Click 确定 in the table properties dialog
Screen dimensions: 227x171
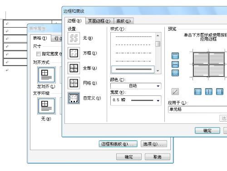click(x=129, y=157)
